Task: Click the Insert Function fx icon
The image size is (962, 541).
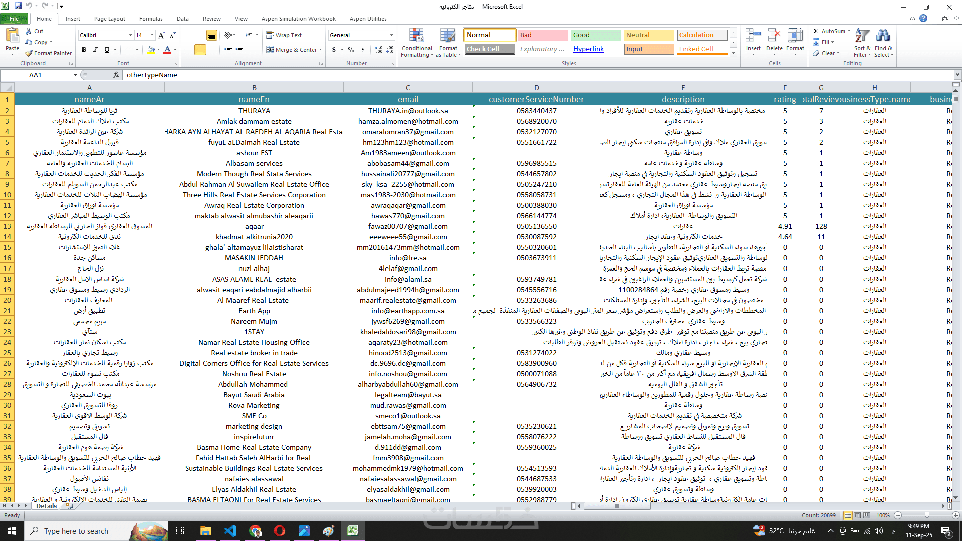Action: [116, 75]
